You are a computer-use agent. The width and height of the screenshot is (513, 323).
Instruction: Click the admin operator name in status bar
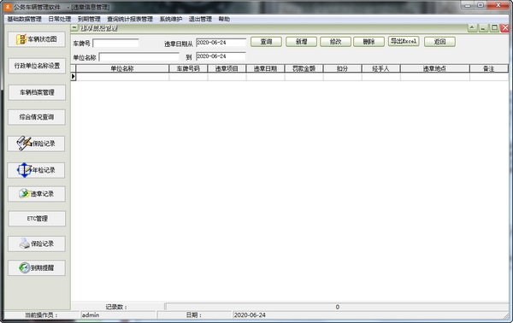pyautogui.click(x=91, y=315)
